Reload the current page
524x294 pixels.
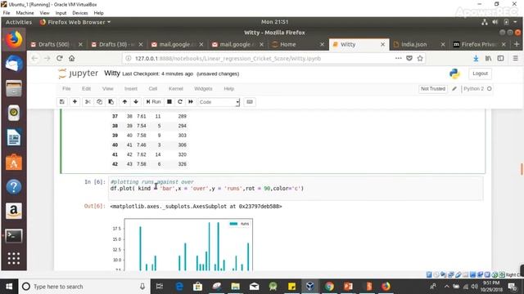tap(60, 58)
